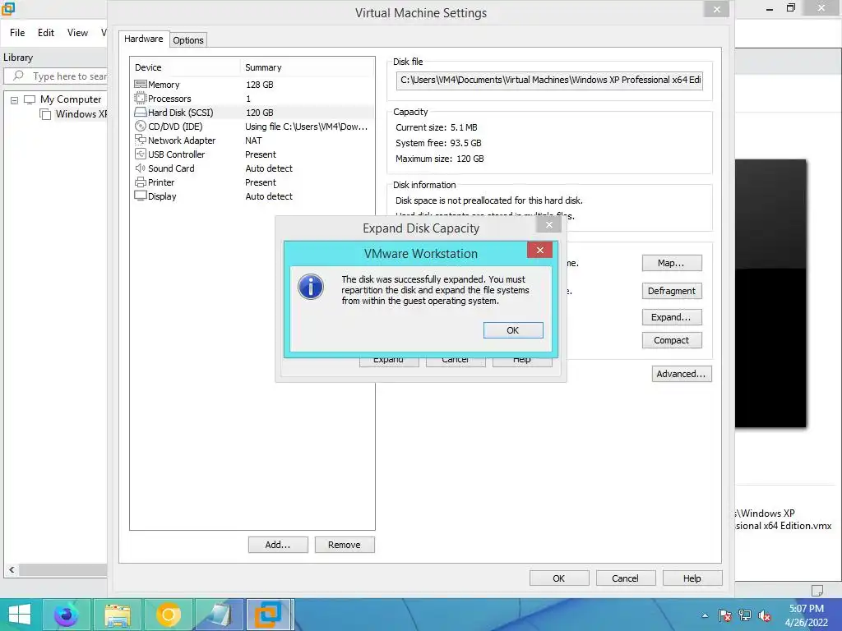This screenshot has height=631, width=842.
Task: Click the USB Controller icon
Action: click(140, 154)
